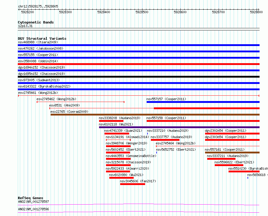Click the red bar under nsv5602452 (Ebert2021)

pyautogui.click(x=118, y=153)
